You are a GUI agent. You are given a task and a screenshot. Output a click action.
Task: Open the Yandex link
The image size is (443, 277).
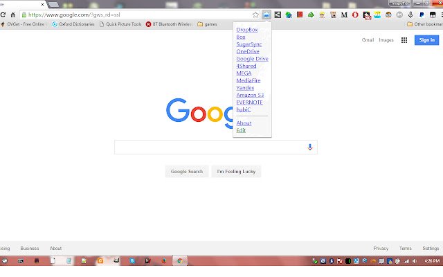click(245, 88)
